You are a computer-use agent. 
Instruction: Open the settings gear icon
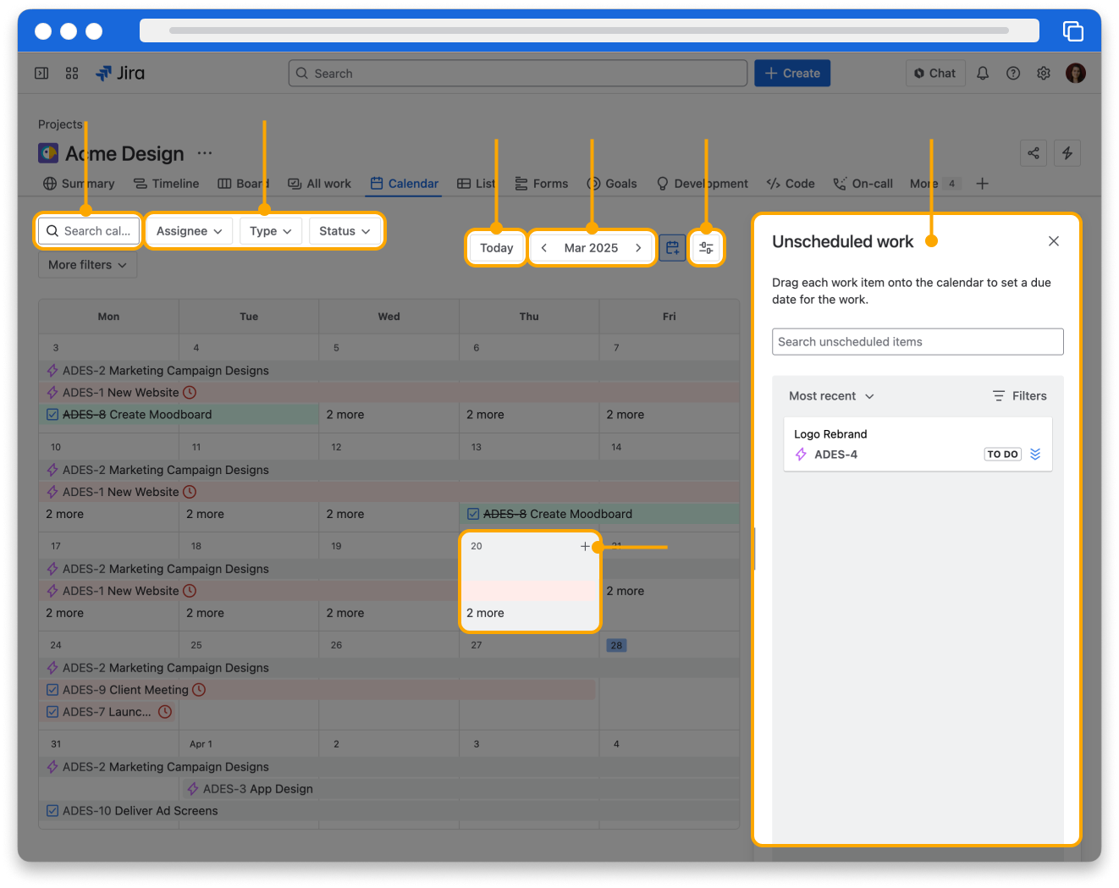1044,74
